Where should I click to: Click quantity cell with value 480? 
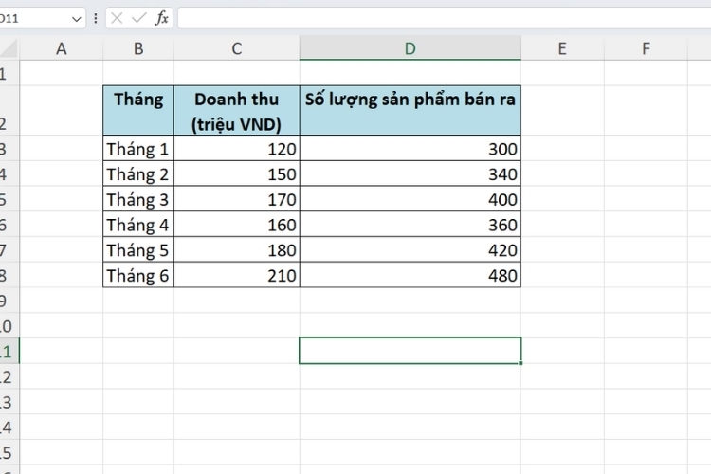(410, 275)
